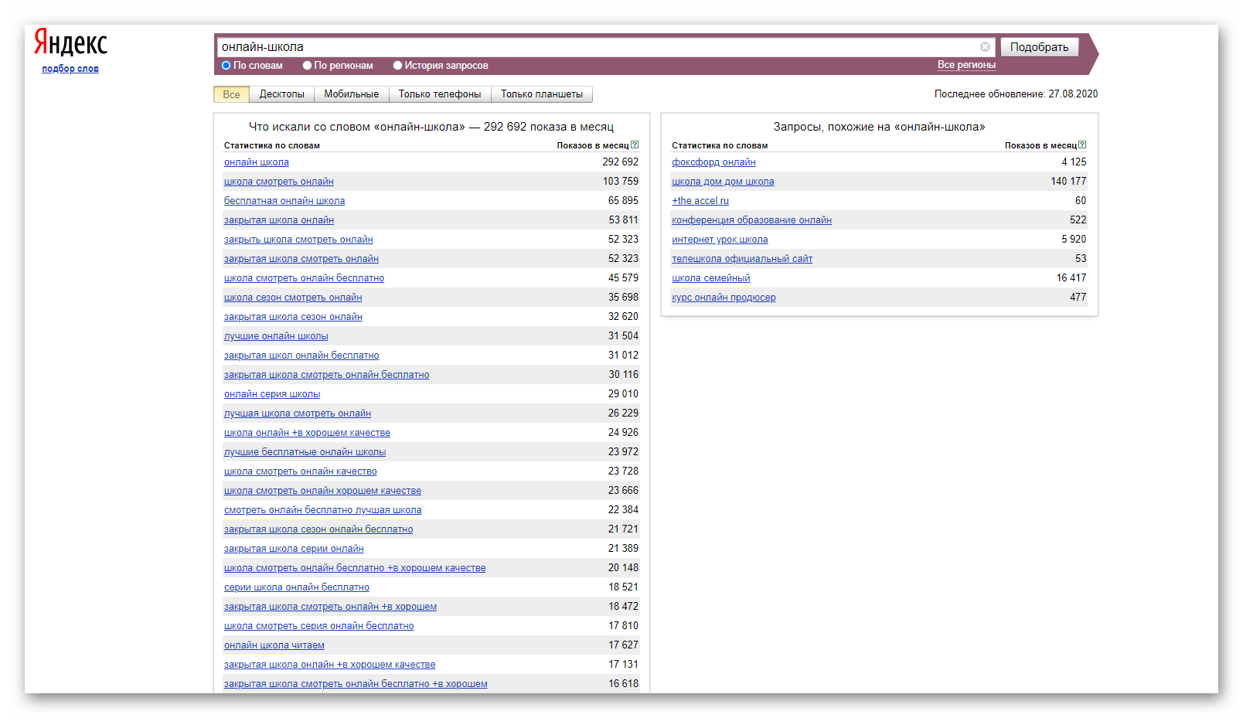Open the интернет урок школа link
The image size is (1243, 718).
(x=720, y=240)
